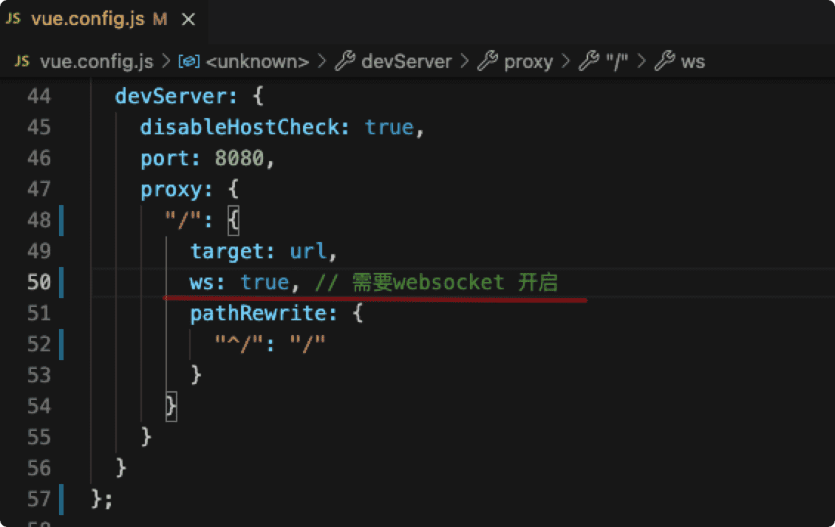Close the vue.config.js editor tab

point(188,20)
